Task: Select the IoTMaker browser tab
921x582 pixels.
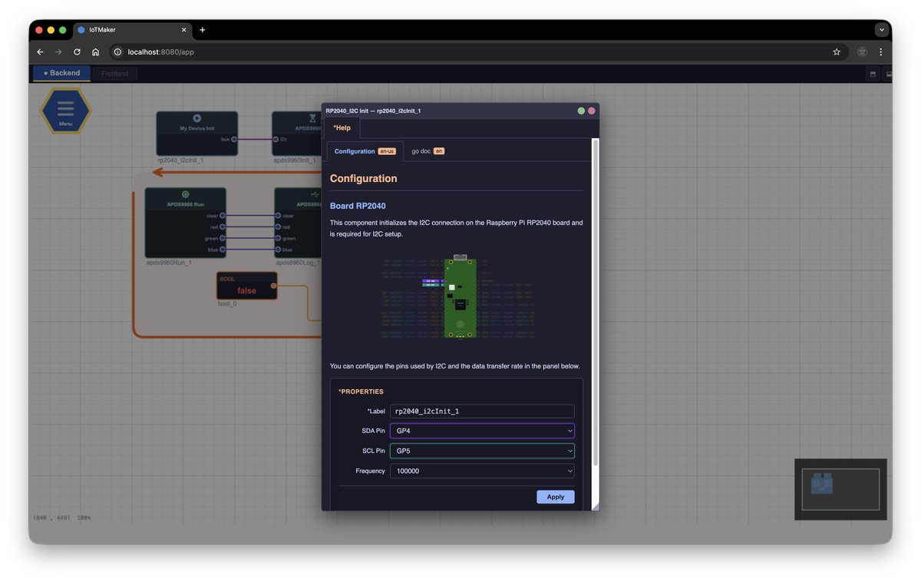Action: coord(130,30)
